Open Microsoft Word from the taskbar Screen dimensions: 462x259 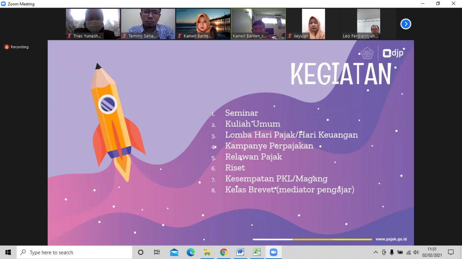pos(240,252)
